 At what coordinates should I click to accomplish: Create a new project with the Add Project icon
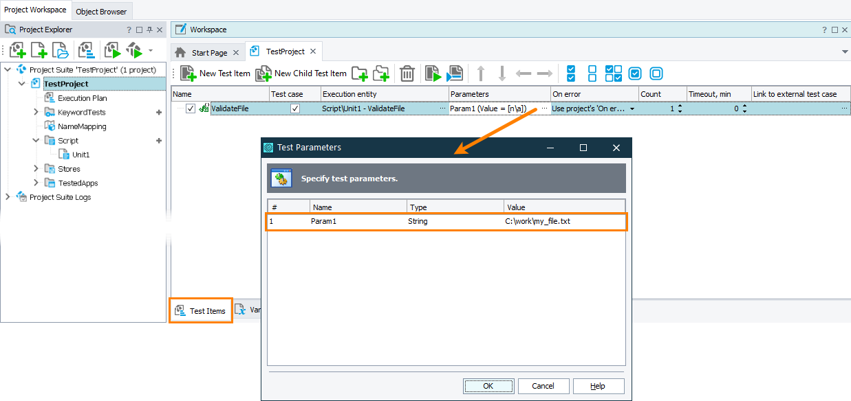(17, 51)
